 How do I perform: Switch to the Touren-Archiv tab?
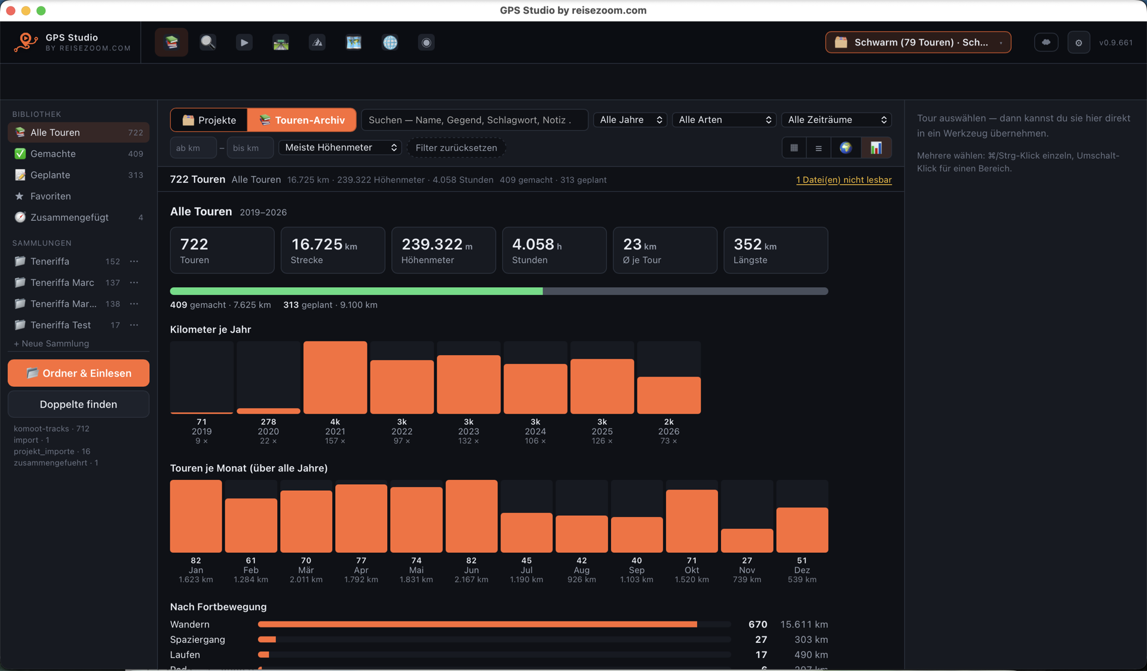[302, 120]
